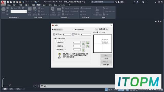
Task: Click the array preview thumbnail
Action: tap(102, 44)
